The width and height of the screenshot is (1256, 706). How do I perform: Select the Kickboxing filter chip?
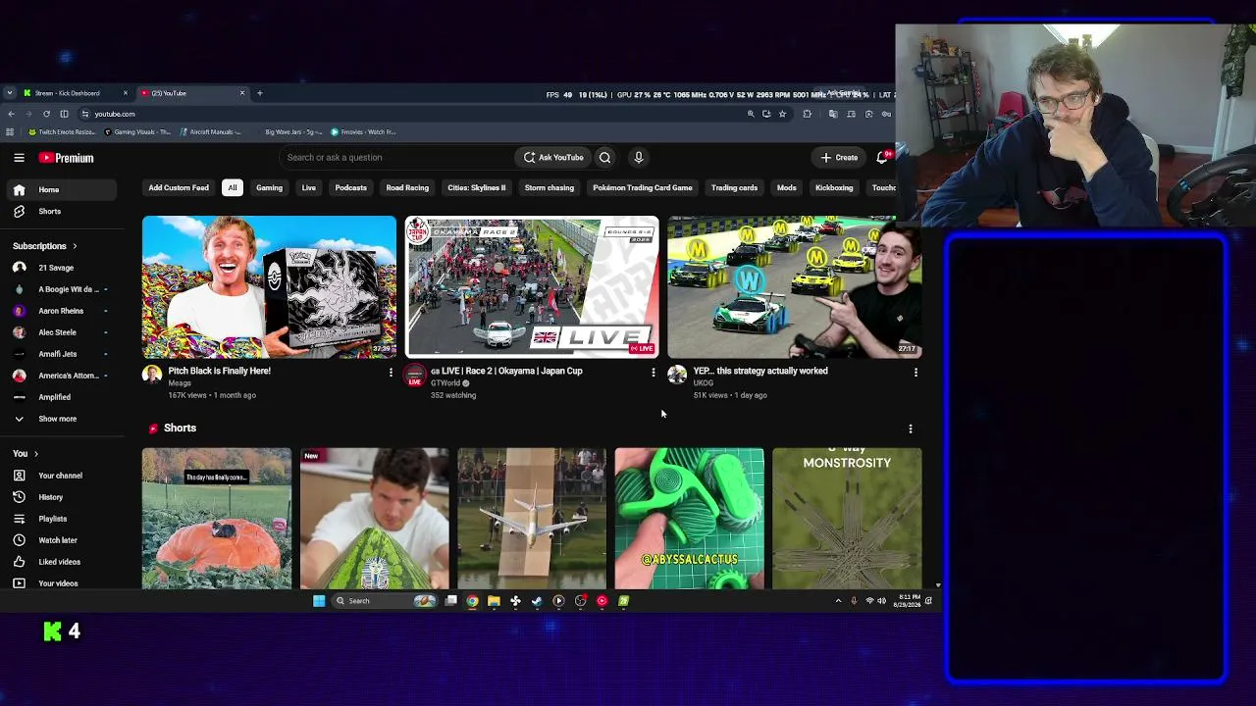pos(834,187)
